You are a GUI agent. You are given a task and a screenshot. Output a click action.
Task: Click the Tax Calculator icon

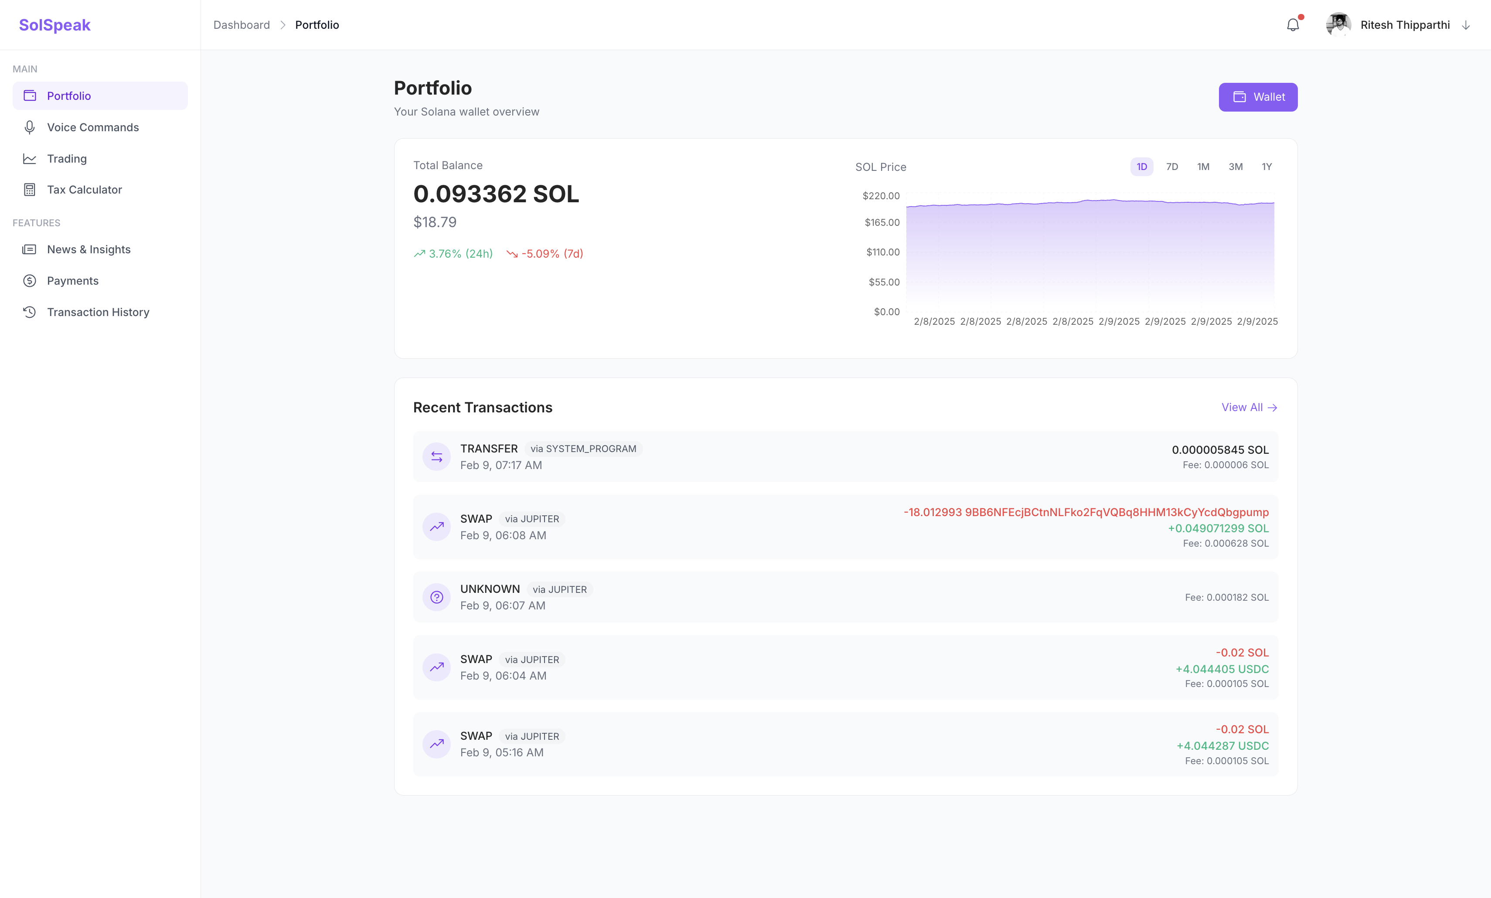29,190
